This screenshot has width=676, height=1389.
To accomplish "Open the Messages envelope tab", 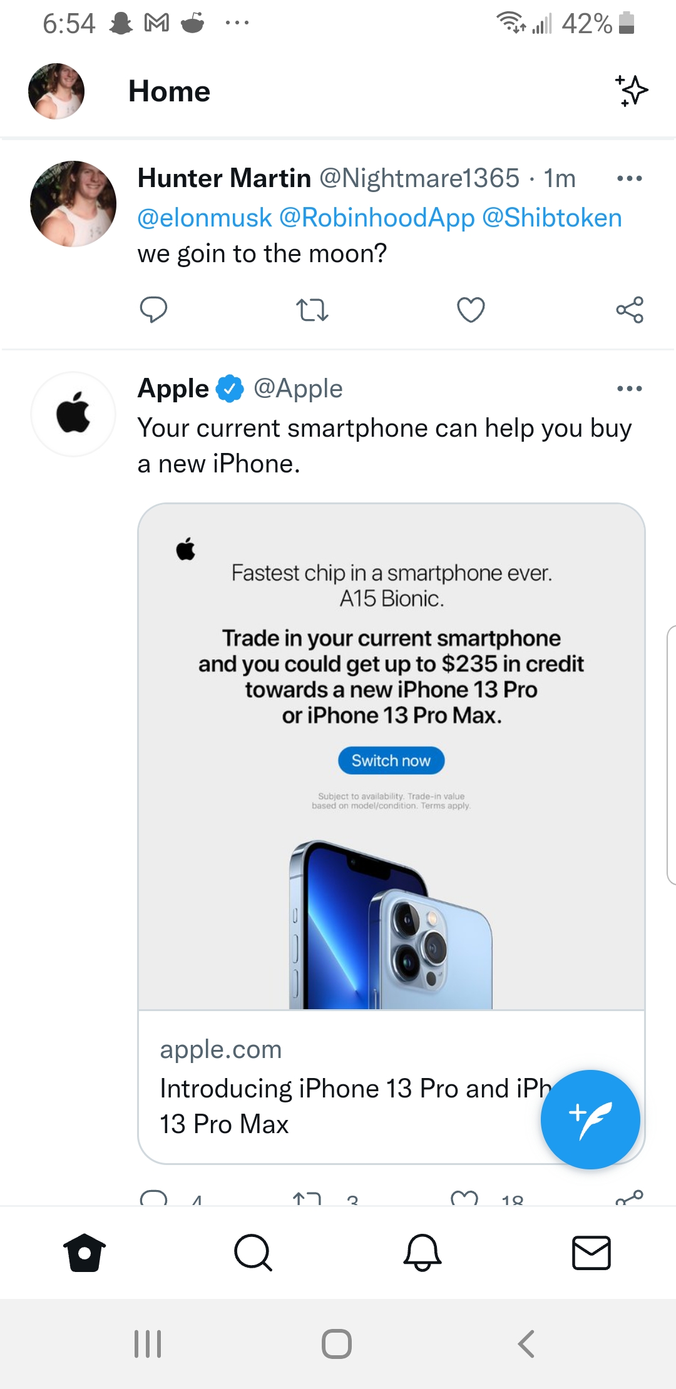I will pyautogui.click(x=591, y=1253).
